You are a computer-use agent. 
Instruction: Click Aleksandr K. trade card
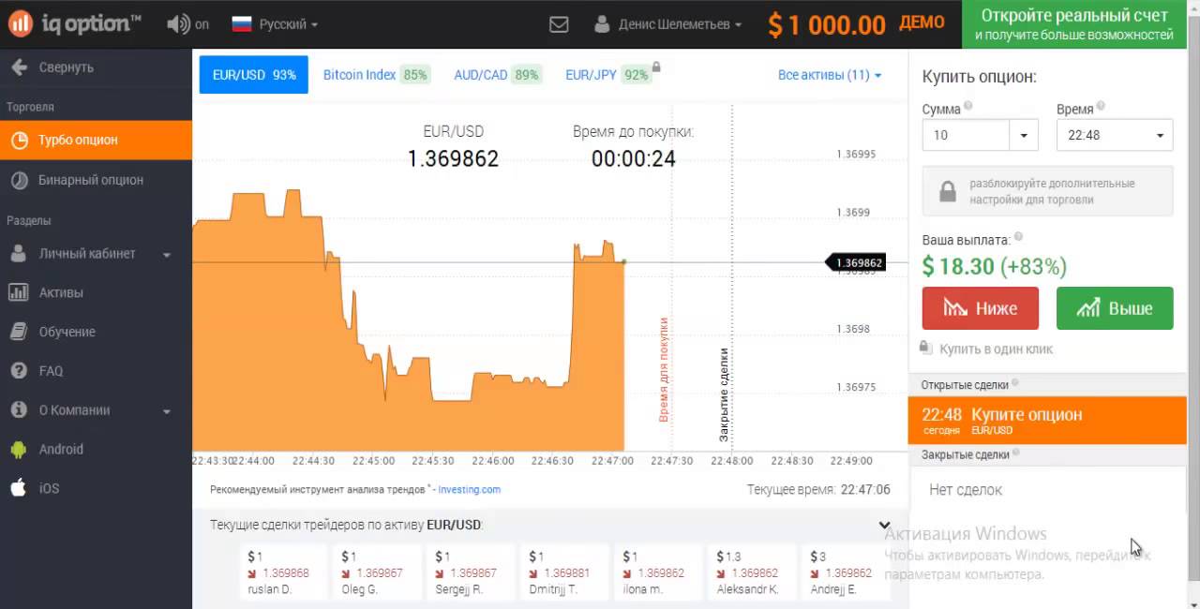click(753, 572)
